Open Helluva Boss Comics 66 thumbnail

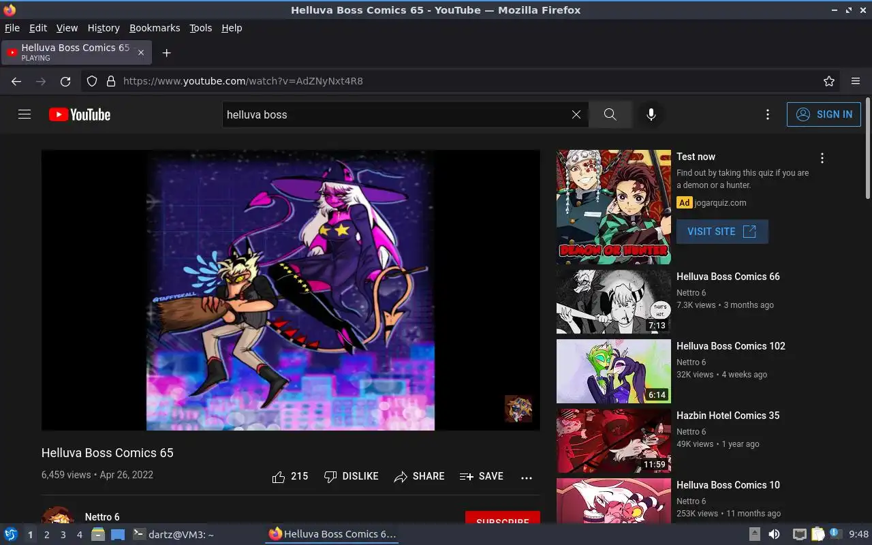pos(614,302)
